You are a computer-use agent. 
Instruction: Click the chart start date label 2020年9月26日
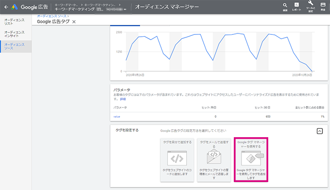coord(135,75)
